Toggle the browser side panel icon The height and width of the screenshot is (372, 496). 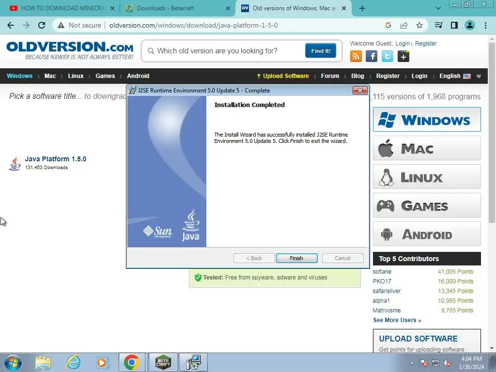click(x=454, y=25)
